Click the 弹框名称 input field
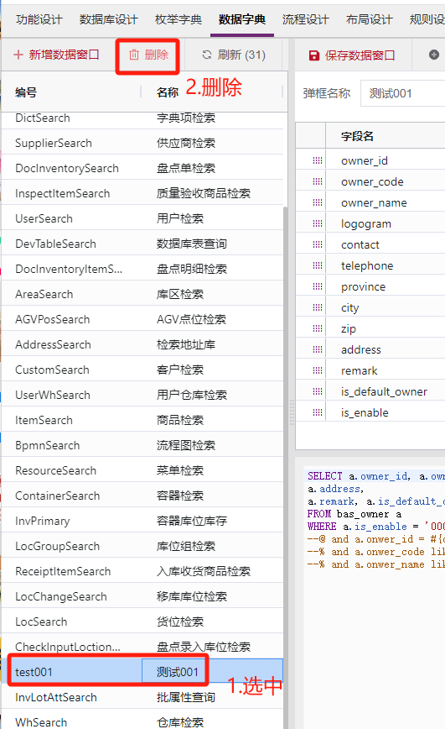Screen dimensions: 445x729 click(x=402, y=93)
